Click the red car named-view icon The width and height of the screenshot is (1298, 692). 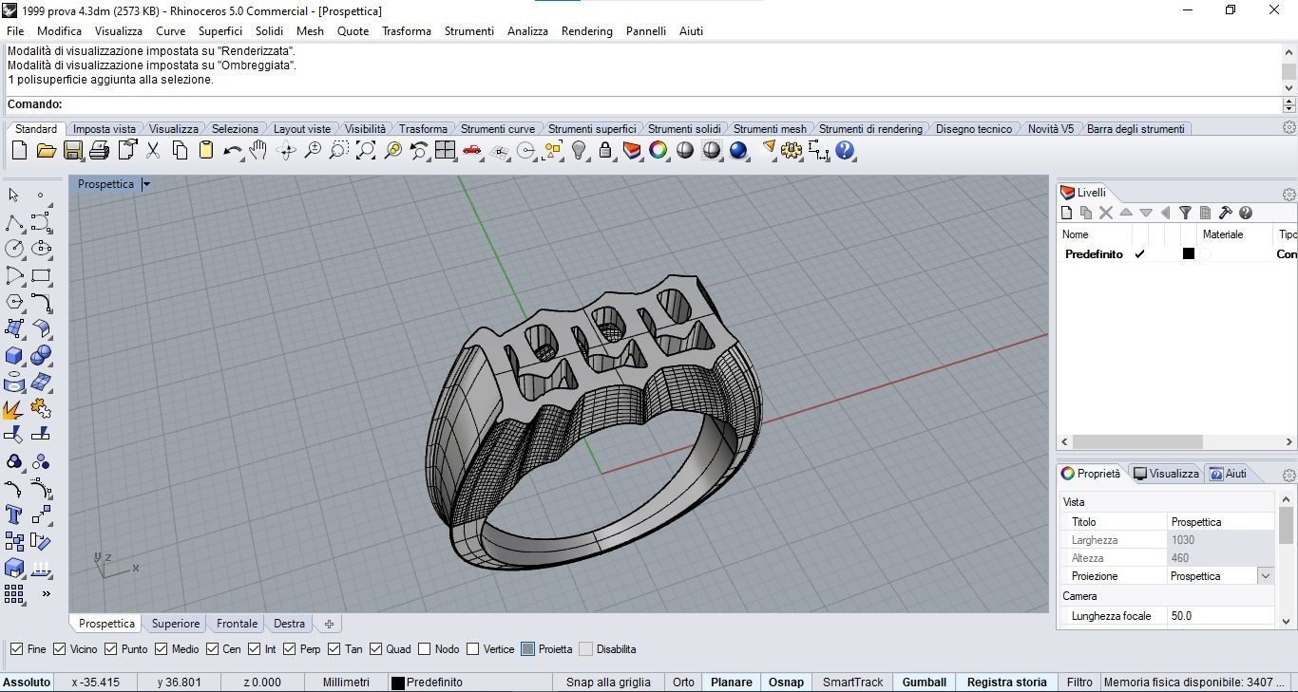471,150
